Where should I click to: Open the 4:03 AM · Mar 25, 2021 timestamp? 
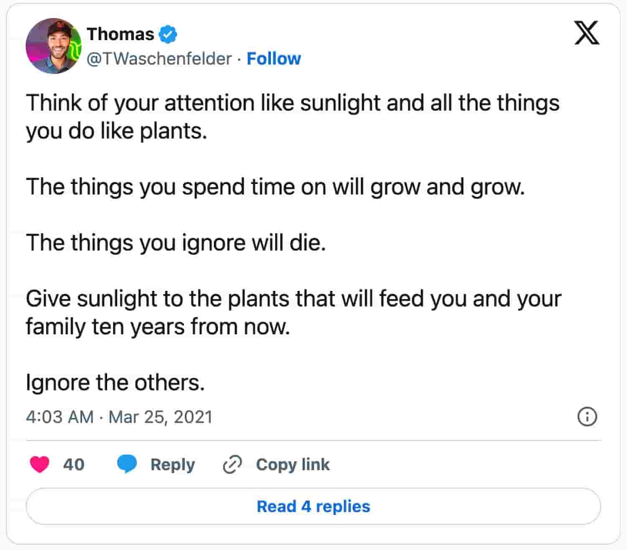pyautogui.click(x=119, y=417)
